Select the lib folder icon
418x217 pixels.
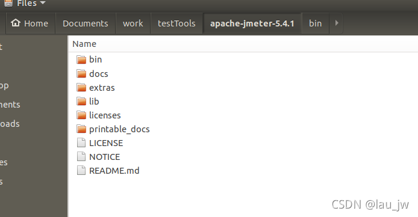[81, 102]
